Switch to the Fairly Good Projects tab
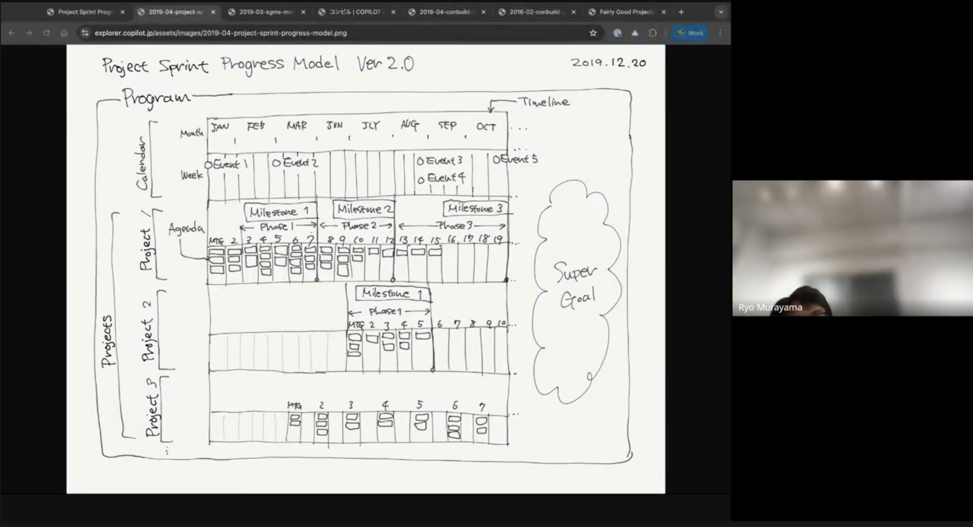This screenshot has width=973, height=527. (x=626, y=12)
